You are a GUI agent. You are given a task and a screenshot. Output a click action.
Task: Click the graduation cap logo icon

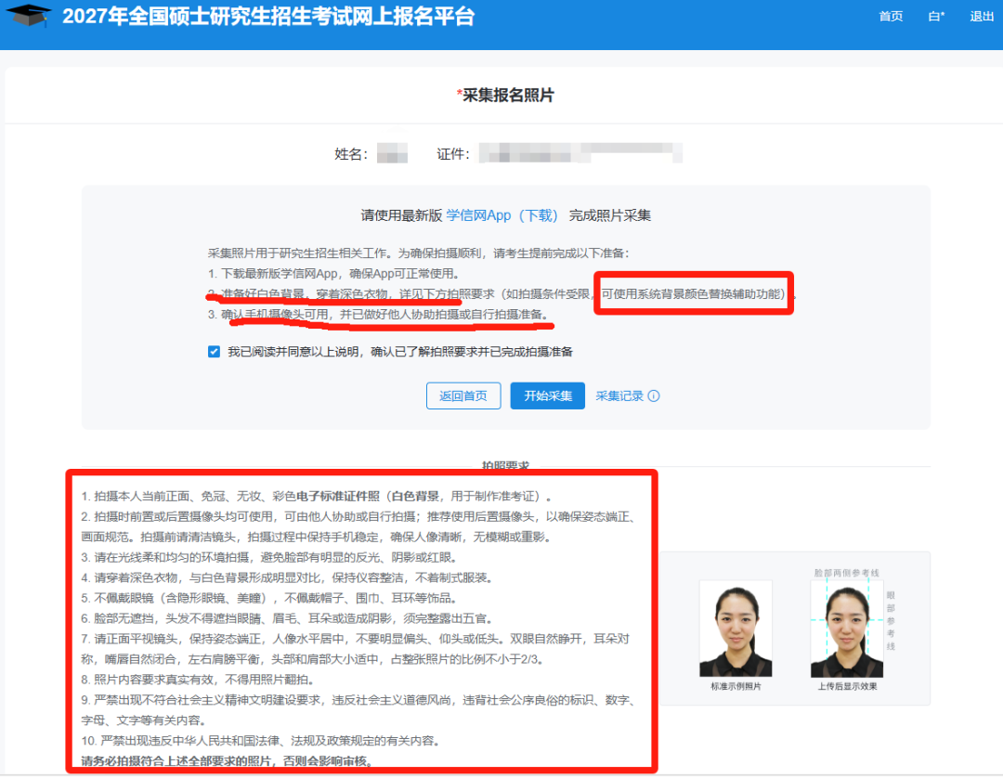coord(29,16)
